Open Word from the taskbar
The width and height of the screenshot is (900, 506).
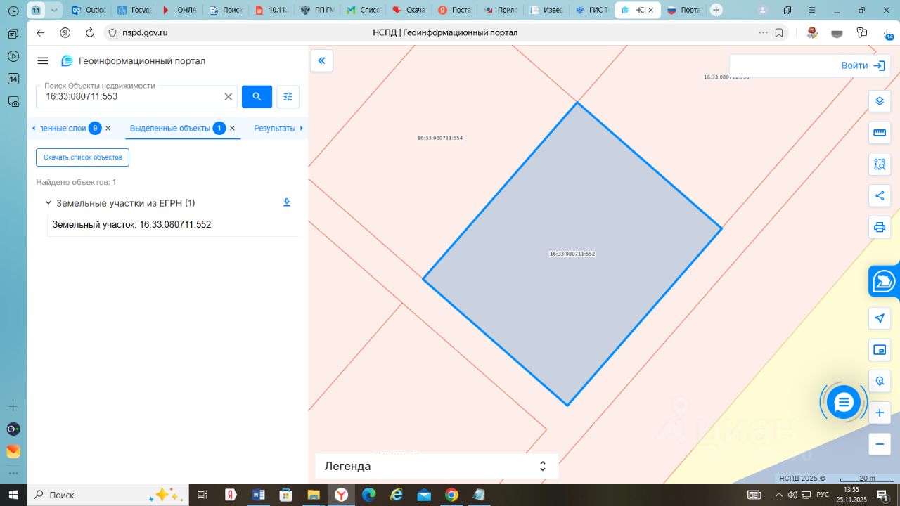[x=258, y=495]
